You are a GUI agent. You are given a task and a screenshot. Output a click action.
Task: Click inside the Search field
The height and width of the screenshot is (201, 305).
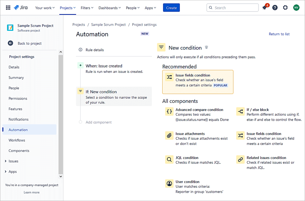pyautogui.click(x=232, y=7)
